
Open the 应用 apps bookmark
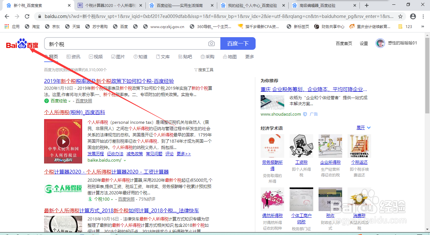click(x=12, y=27)
